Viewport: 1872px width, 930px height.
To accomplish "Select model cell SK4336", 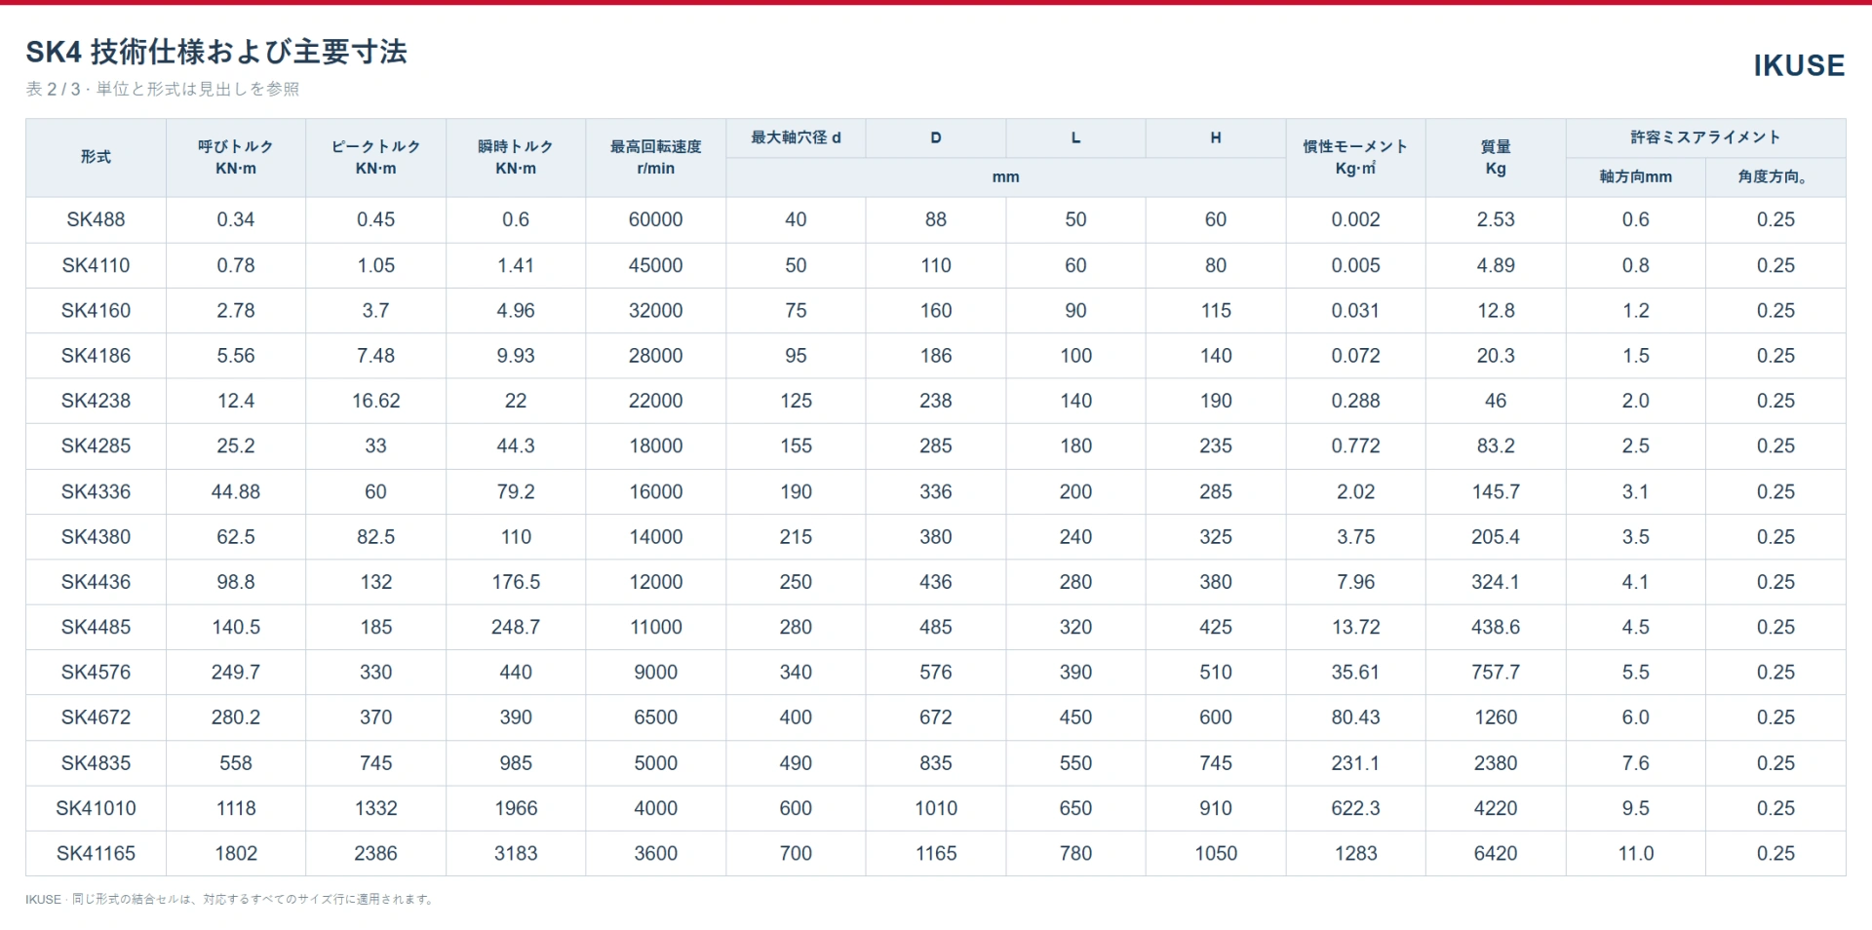I will [x=96, y=491].
